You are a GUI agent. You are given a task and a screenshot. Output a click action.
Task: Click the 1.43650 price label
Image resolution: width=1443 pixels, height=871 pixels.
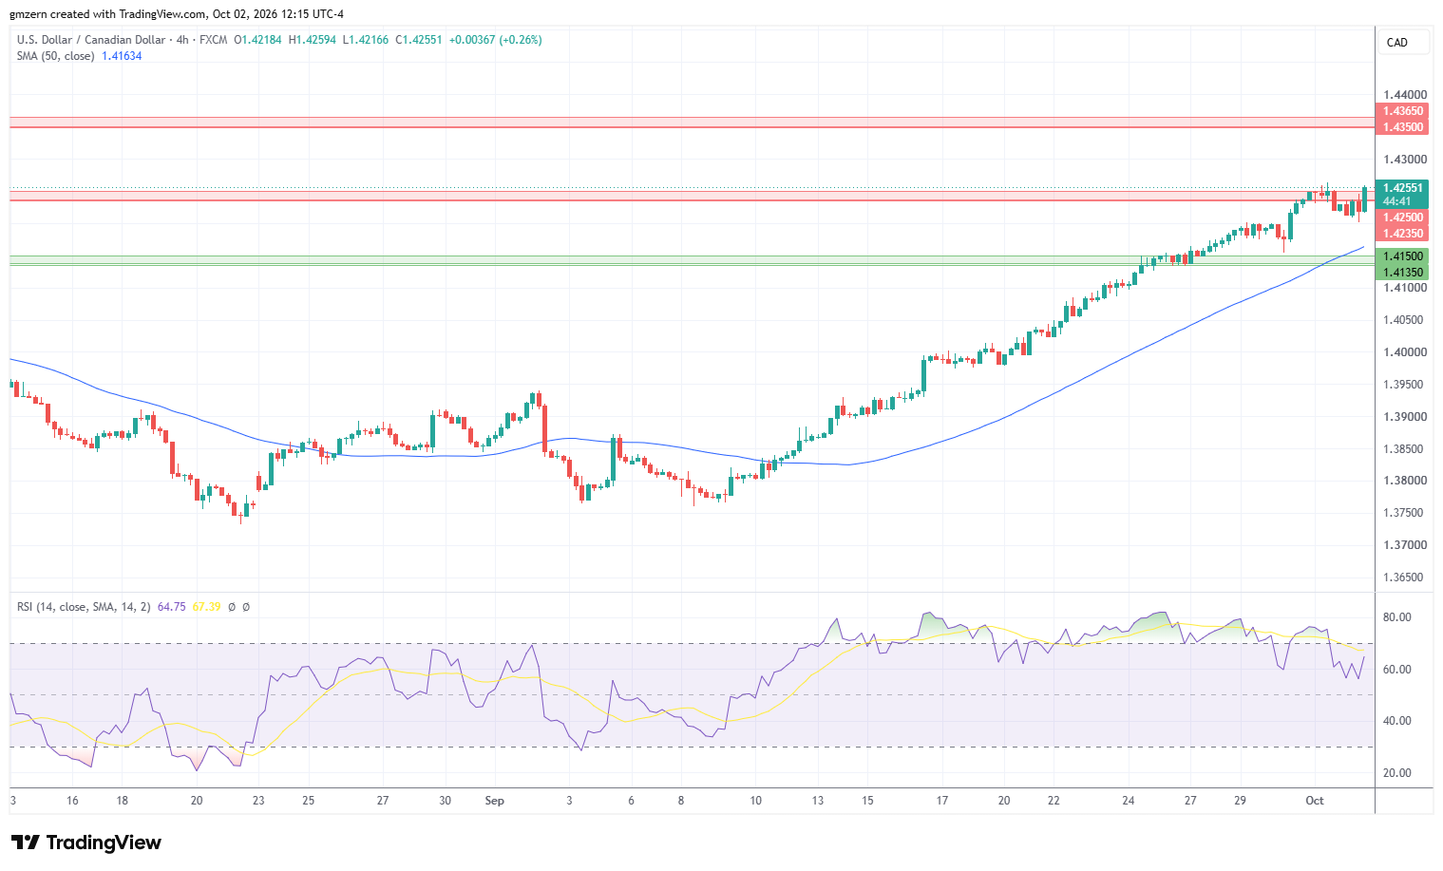pos(1402,111)
